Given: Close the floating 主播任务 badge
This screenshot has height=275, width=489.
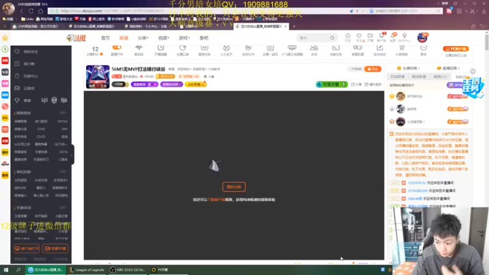Looking at the screenshot, I should point(473,71).
